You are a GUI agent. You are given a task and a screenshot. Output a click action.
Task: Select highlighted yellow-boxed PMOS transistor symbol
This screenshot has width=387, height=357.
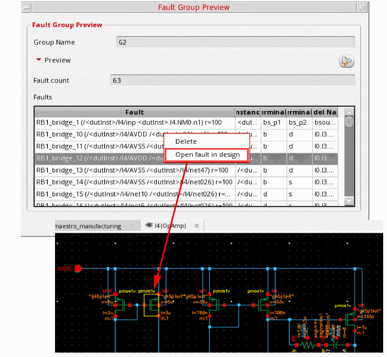pyautogui.click(x=152, y=305)
